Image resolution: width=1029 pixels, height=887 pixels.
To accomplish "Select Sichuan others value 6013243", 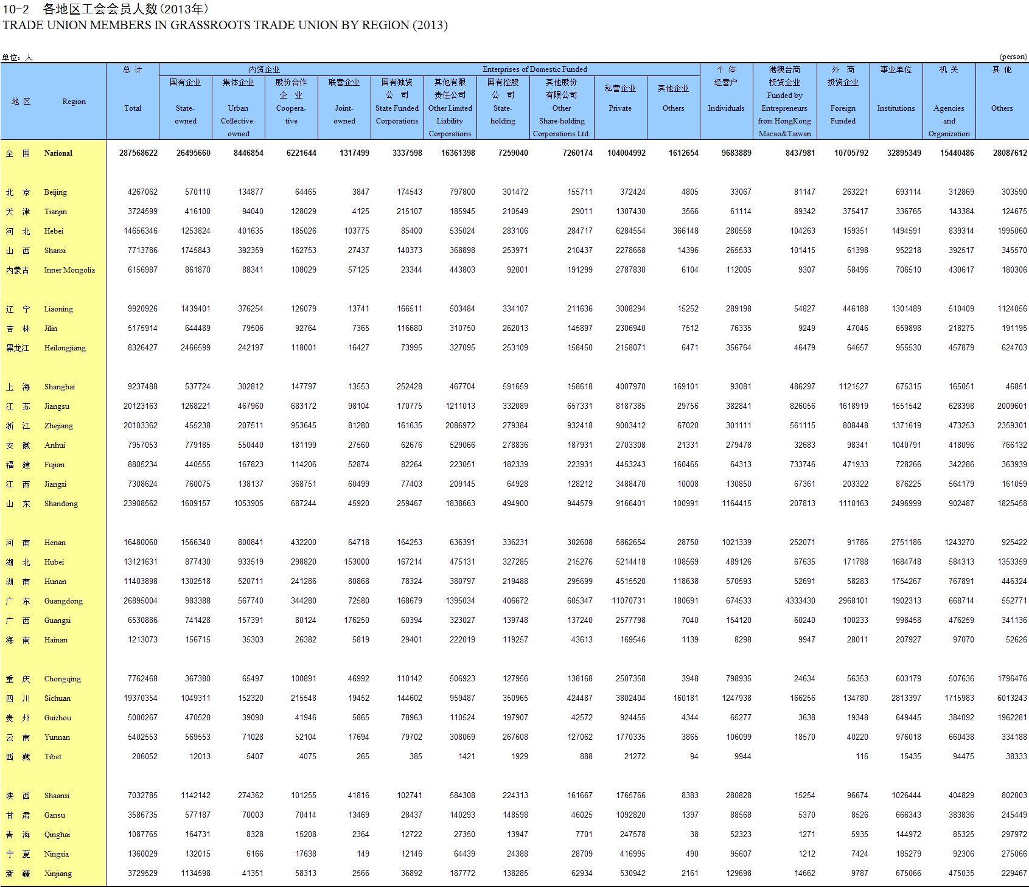I will pyautogui.click(x=1012, y=698).
